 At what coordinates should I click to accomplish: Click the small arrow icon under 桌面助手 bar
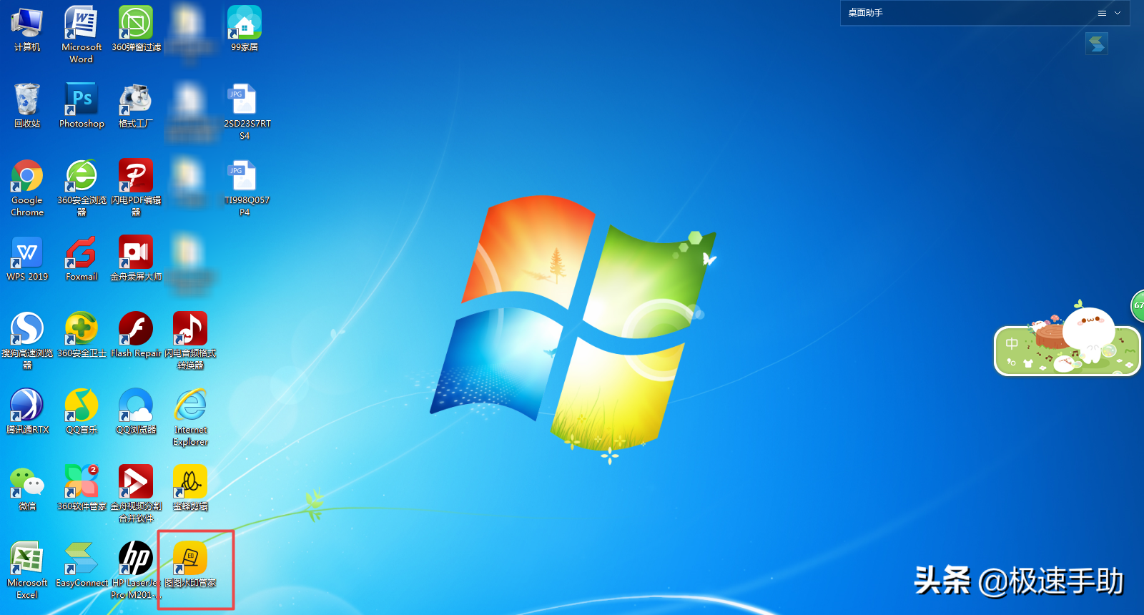pyautogui.click(x=1096, y=44)
